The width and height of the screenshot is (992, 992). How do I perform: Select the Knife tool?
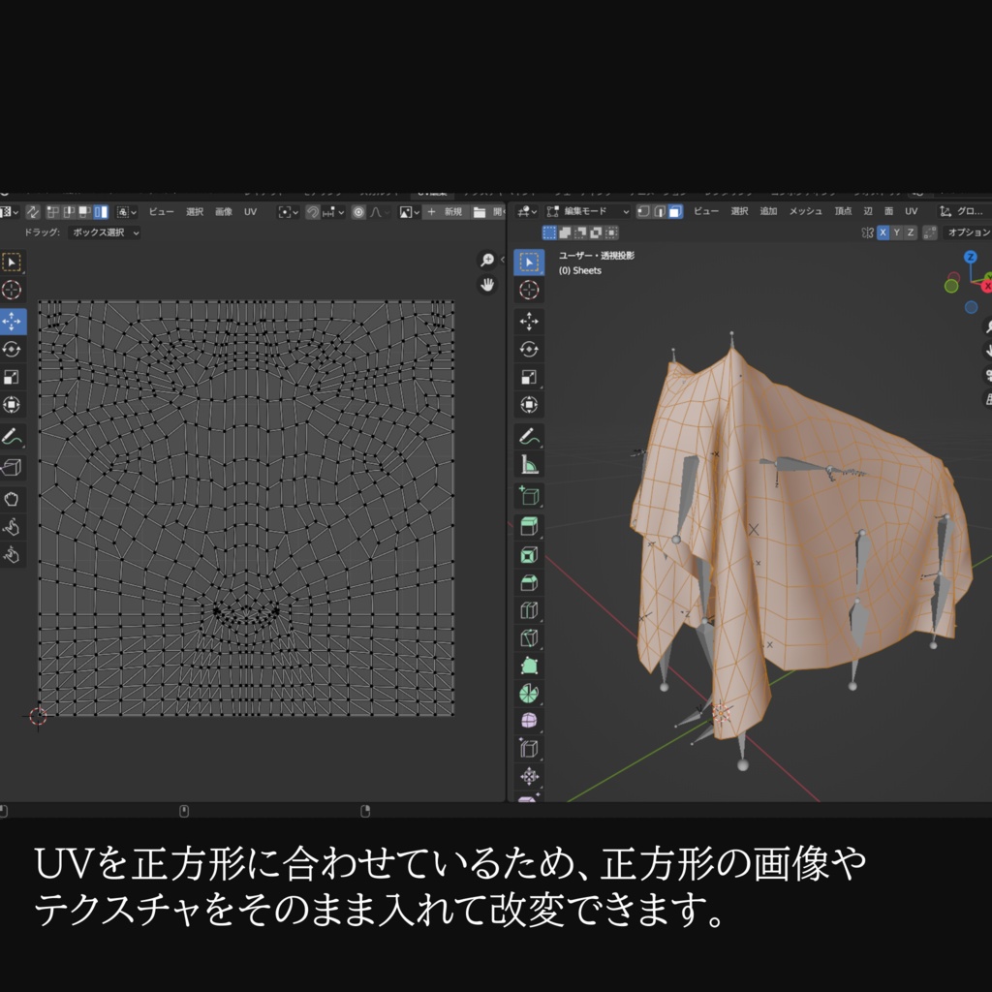tap(529, 638)
